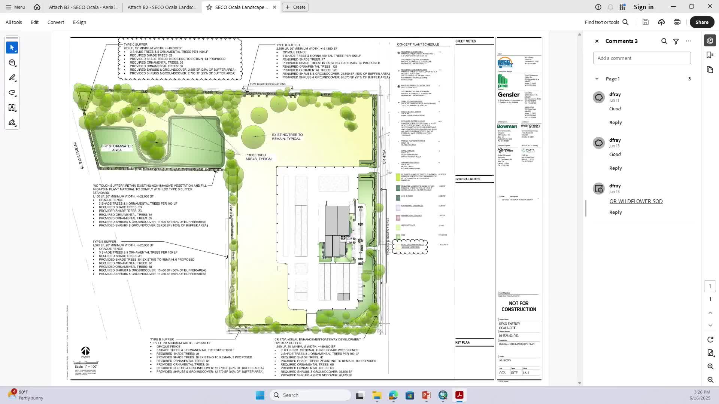
Task: Click Sign in
Action: point(643,7)
